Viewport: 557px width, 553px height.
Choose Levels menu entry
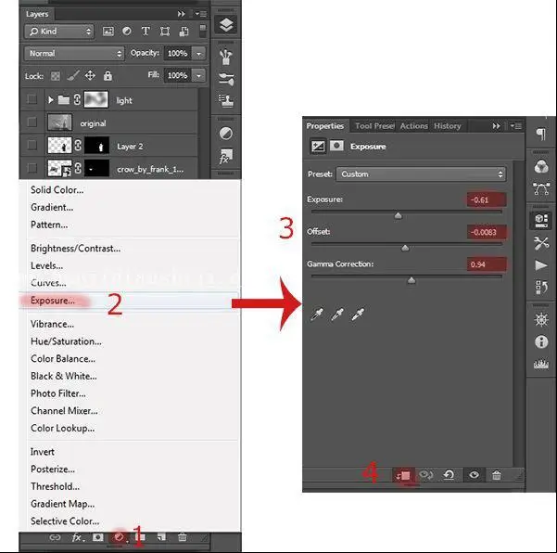point(47,265)
